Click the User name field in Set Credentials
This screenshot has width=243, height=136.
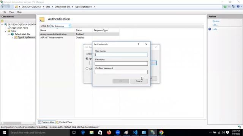click(121, 55)
